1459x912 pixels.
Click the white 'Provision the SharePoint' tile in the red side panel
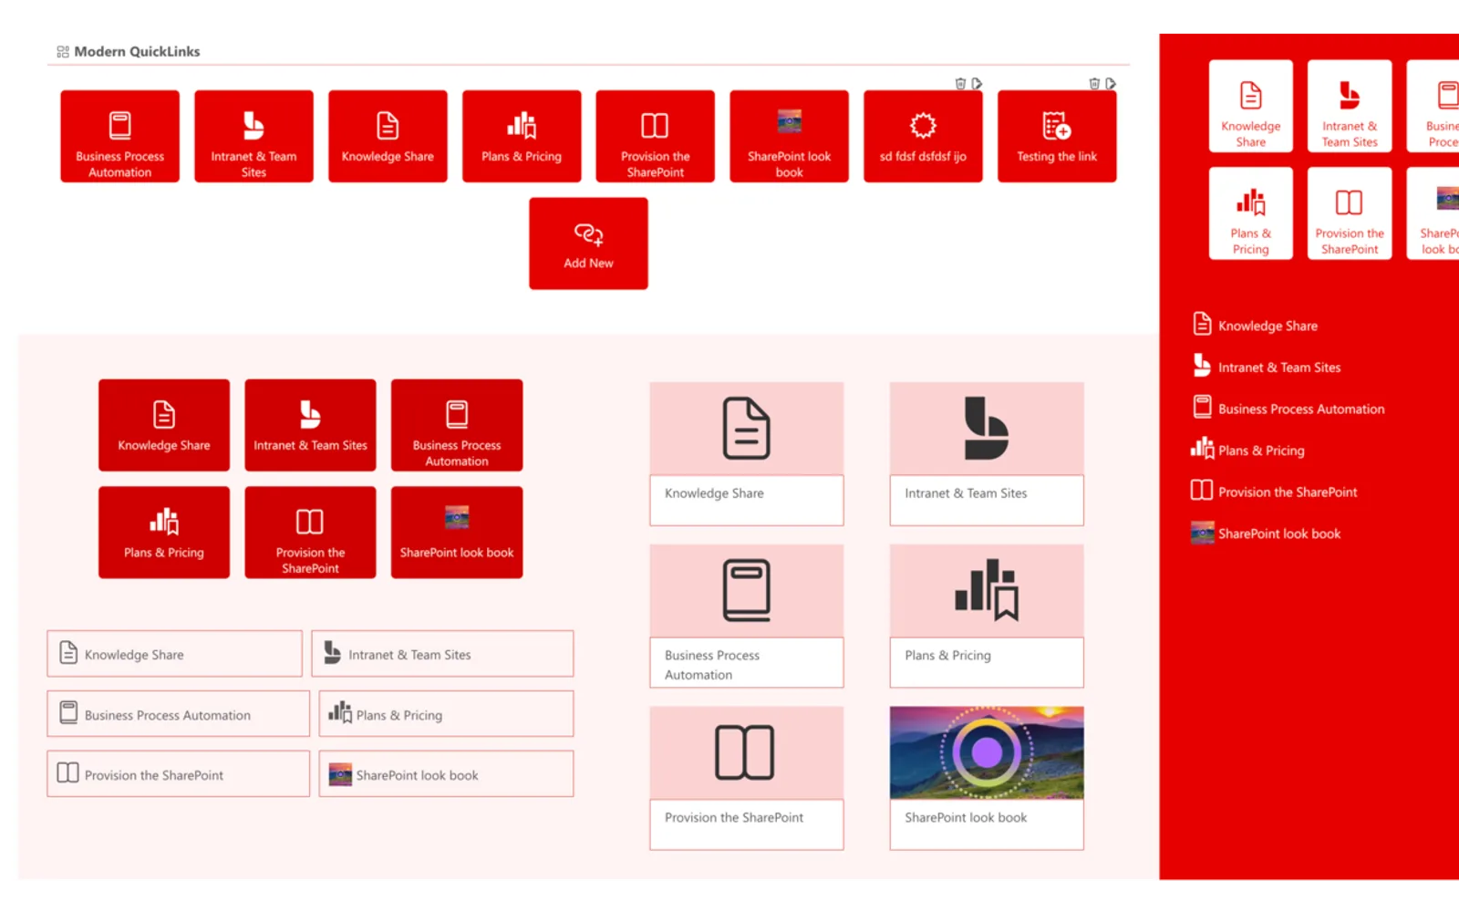point(1350,213)
